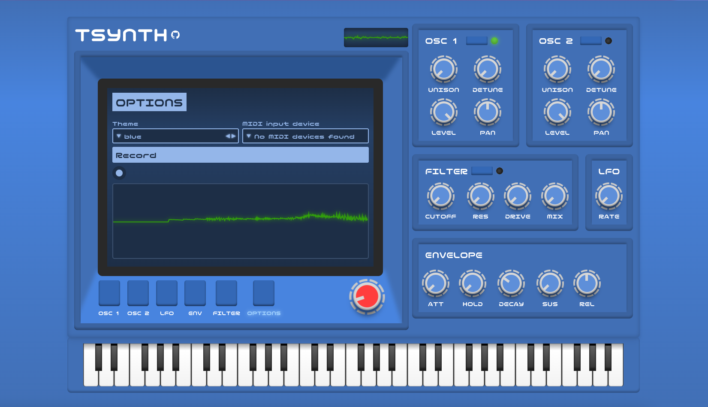Viewport: 708px width, 407px height.
Task: Toggle the OSC 1 power switch
Action: (x=477, y=41)
